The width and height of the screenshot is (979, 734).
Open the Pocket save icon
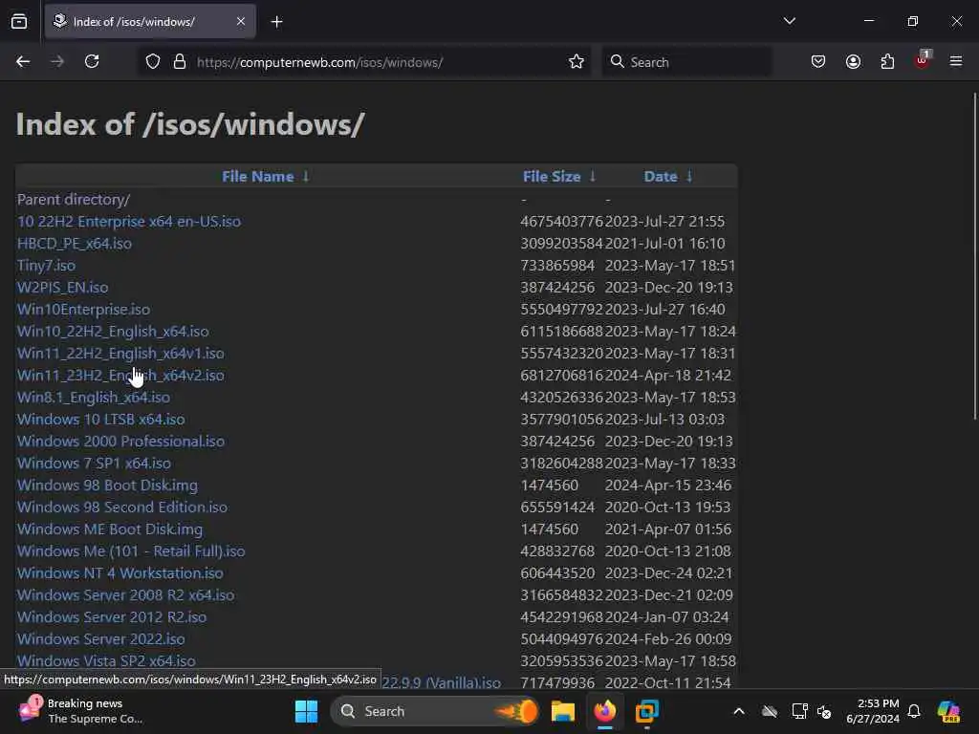point(818,62)
